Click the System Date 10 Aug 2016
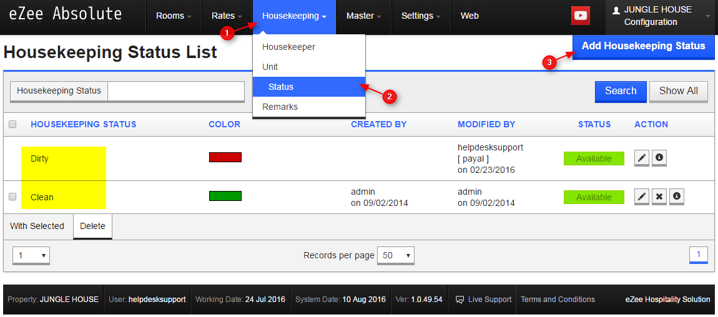This screenshot has width=718, height=317. tap(341, 300)
